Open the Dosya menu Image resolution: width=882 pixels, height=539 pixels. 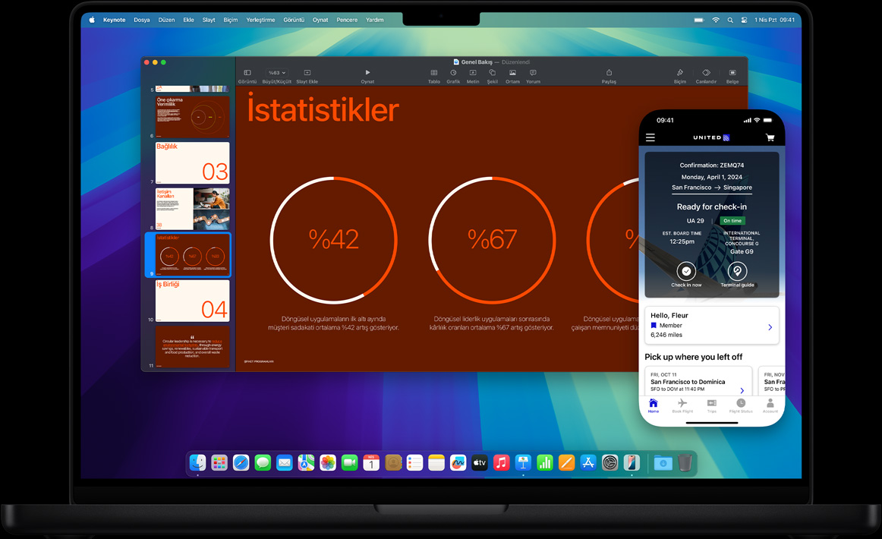coord(142,20)
